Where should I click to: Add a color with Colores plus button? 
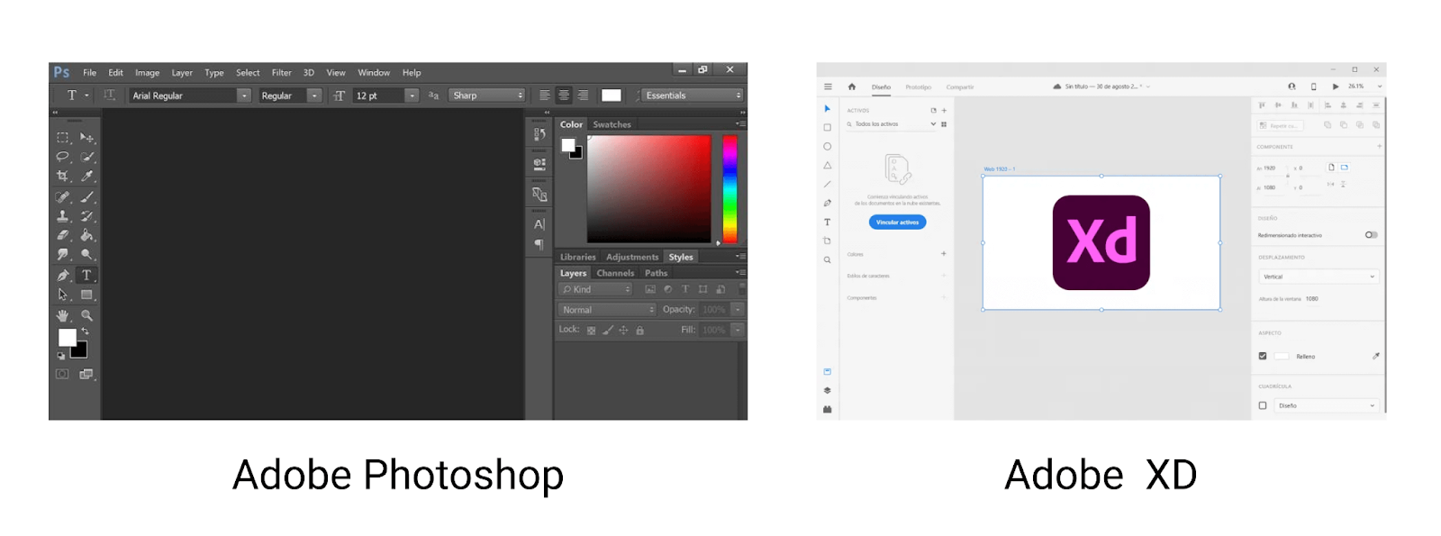coord(944,254)
